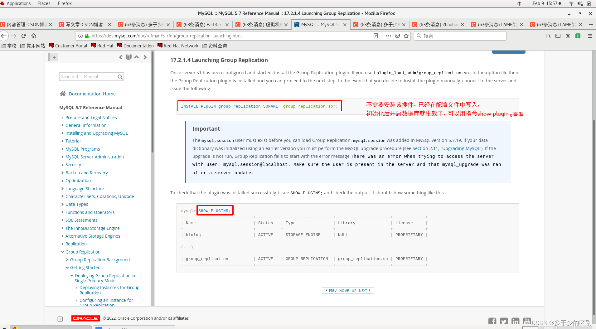Open the Firefox hamburger menu
Screen dimensions: 596x329
pos(590,36)
